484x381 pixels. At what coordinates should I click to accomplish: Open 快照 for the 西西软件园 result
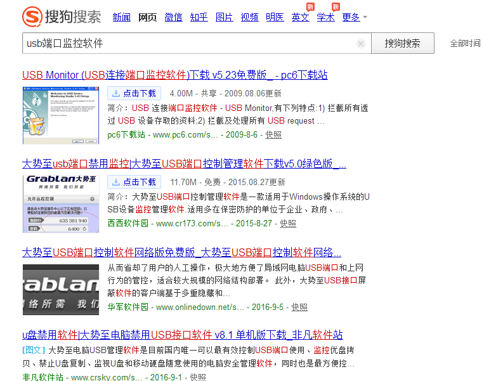click(x=288, y=223)
